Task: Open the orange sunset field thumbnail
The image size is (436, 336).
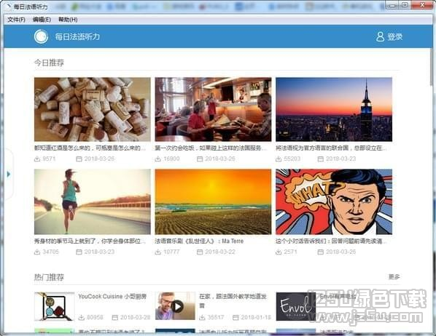Action: (213, 201)
